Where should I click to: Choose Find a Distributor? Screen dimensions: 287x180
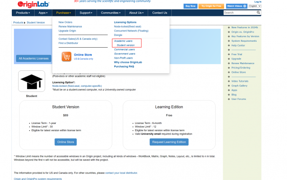point(68,43)
